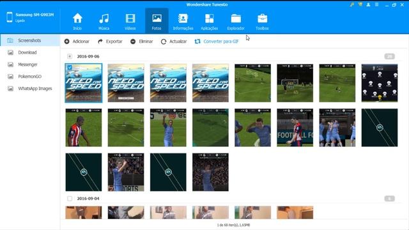This screenshot has height=230, width=409.
Task: Tick the 2016-09-04 group checkbox
Action: click(70, 199)
